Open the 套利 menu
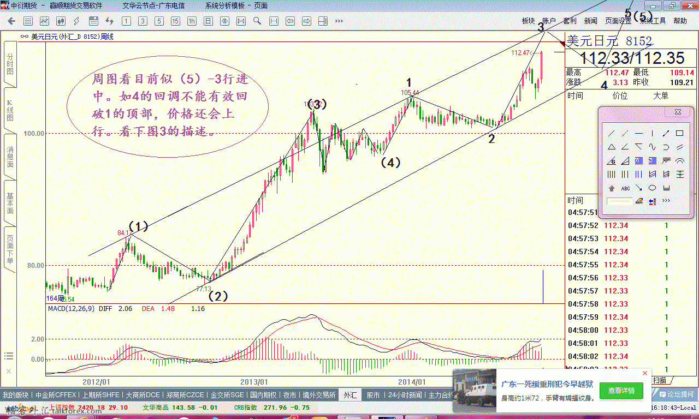Viewport: 699px width, 419px height. click(570, 21)
